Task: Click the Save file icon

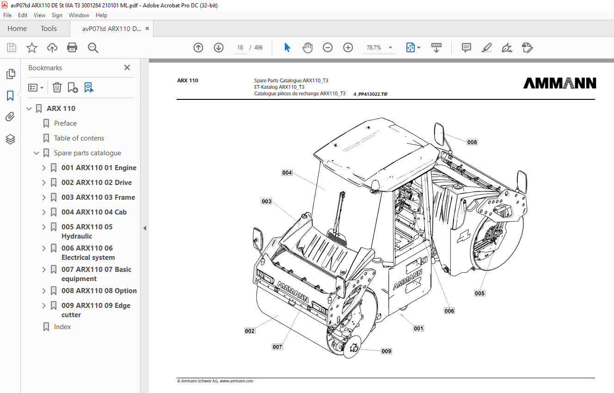Action: pos(12,48)
